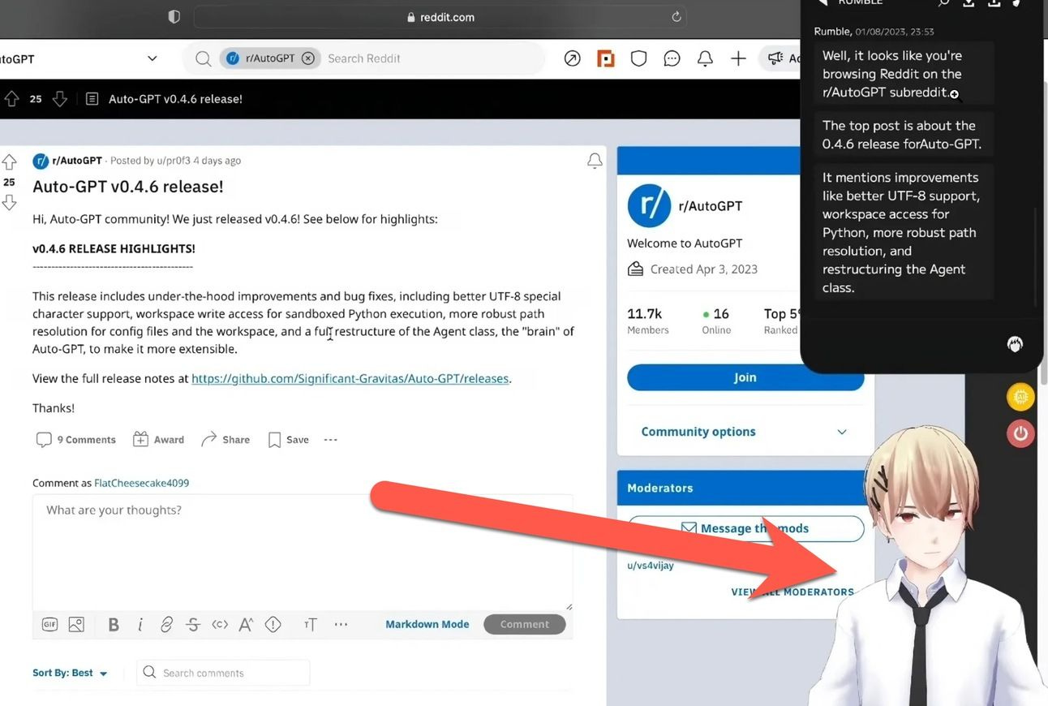Open the Popular arrow icon in Reddit header
Viewport: 1048px width, 706px height.
(573, 58)
